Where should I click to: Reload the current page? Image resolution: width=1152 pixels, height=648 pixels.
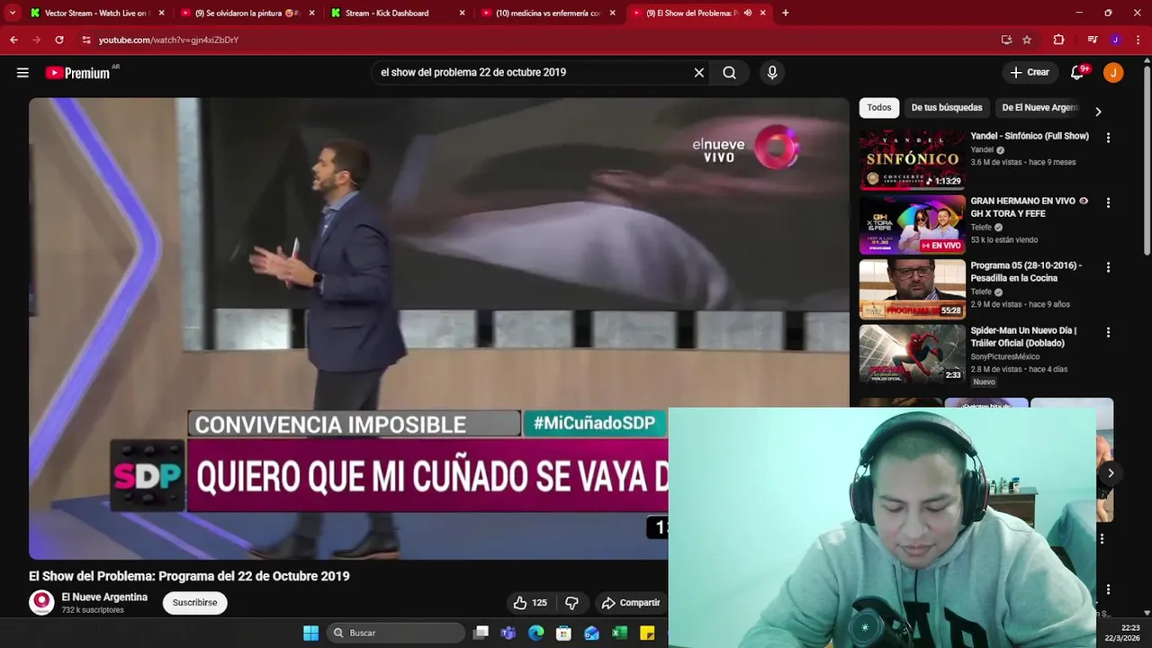(x=59, y=40)
